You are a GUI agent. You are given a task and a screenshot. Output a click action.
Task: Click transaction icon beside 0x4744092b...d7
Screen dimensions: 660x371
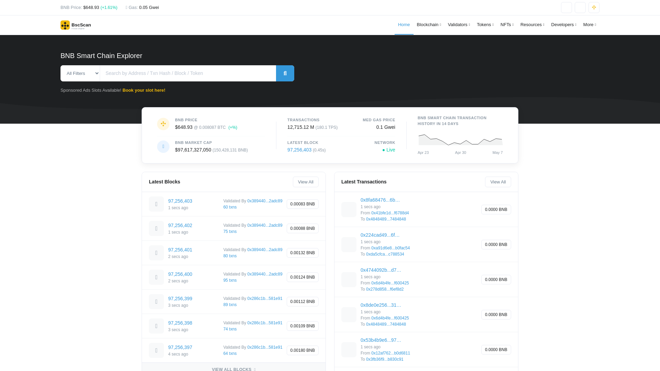349,280
